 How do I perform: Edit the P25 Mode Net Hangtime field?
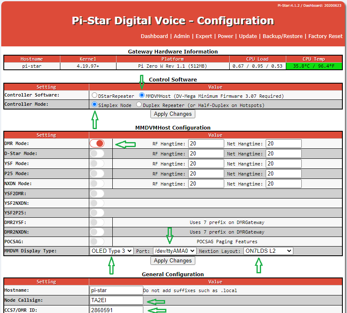coord(283,173)
